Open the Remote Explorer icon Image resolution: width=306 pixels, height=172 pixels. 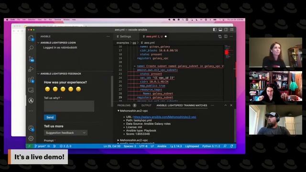point(31,90)
